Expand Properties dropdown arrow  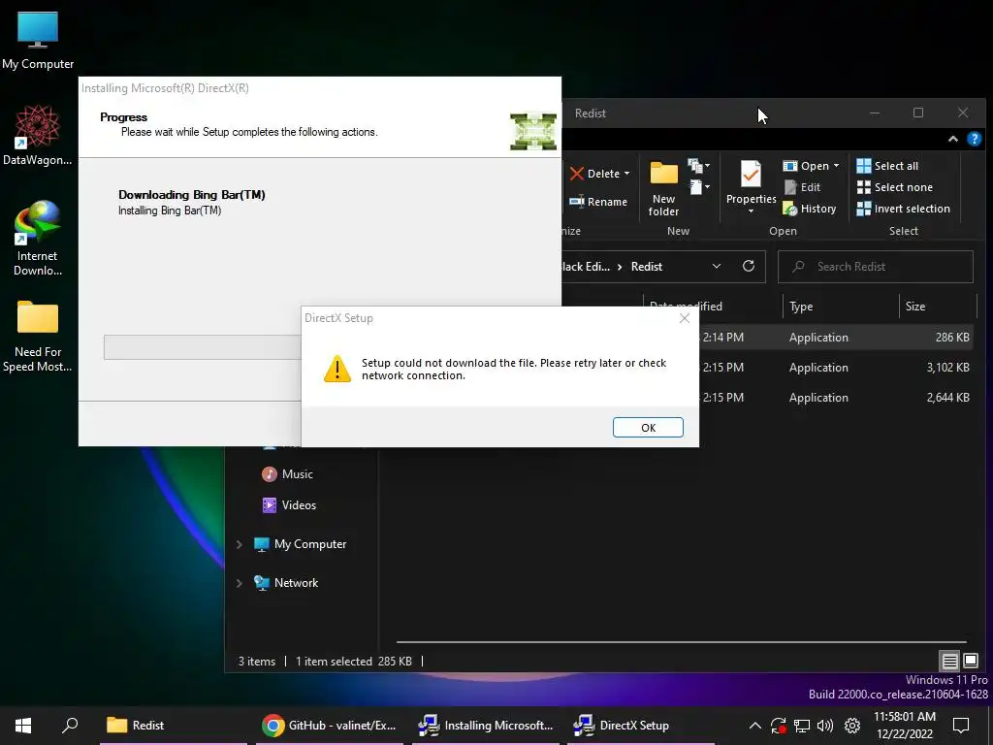(x=752, y=211)
